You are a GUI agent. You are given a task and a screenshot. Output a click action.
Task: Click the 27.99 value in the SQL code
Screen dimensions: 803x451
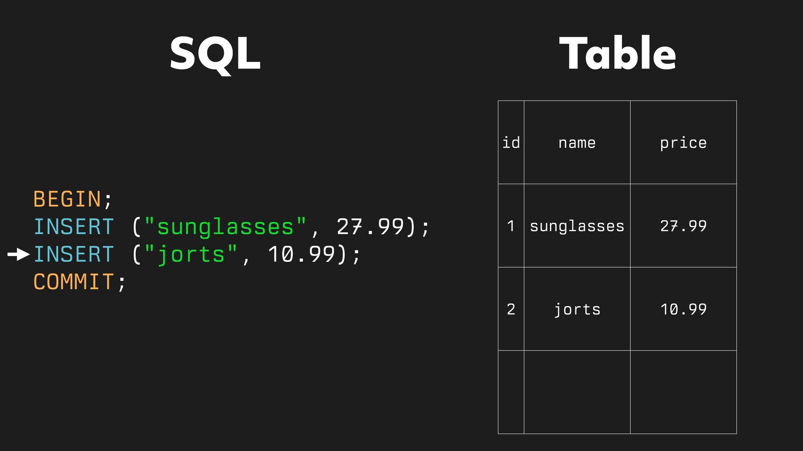(x=370, y=227)
